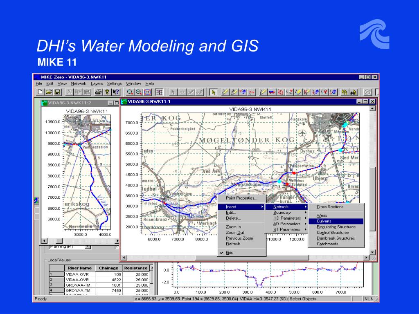Click the red pin on path tool
The image size is (419, 314).
tap(289, 92)
